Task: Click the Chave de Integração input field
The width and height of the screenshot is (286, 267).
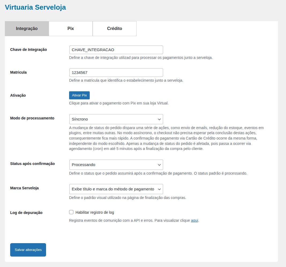Action: pos(116,50)
